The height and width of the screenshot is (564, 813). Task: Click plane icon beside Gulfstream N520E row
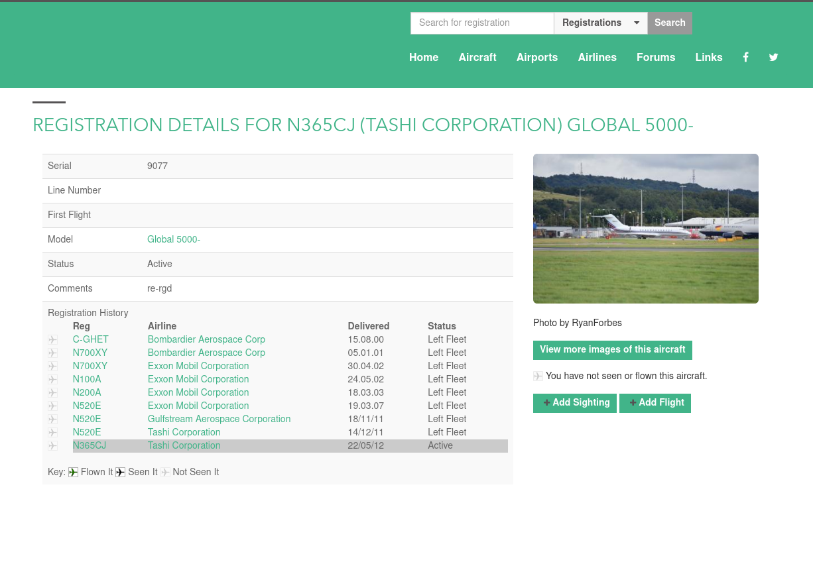(52, 420)
